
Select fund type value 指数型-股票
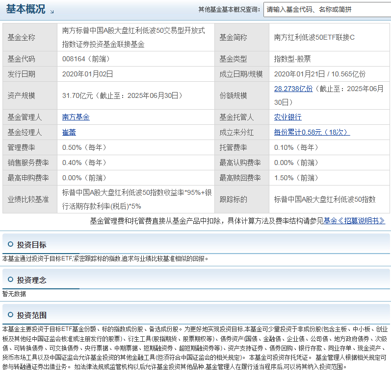pyautogui.click(x=292, y=59)
